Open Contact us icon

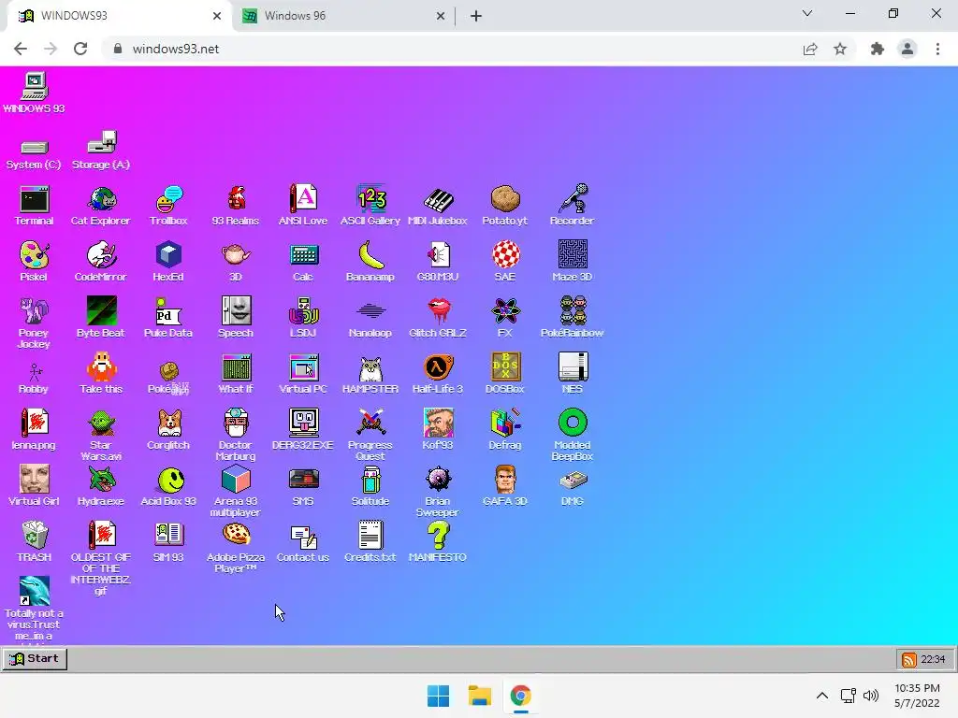tap(303, 542)
